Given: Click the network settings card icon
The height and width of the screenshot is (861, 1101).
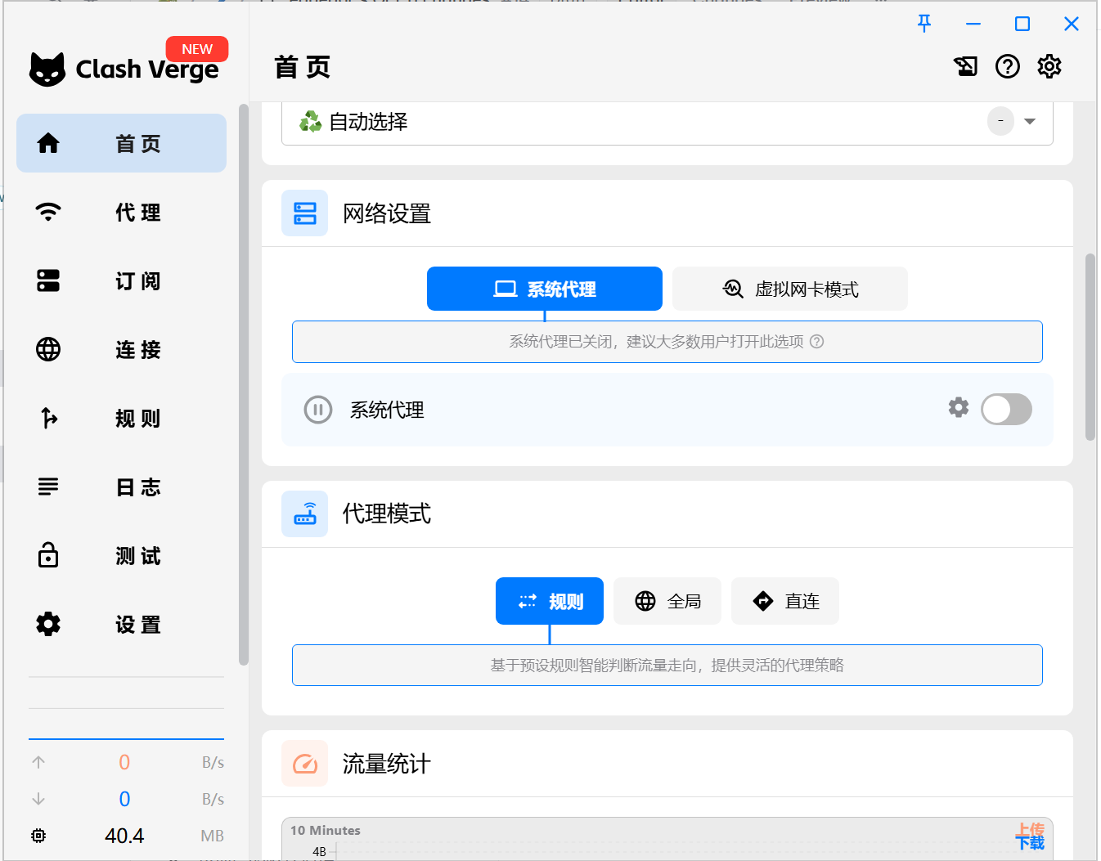Looking at the screenshot, I should tap(304, 213).
